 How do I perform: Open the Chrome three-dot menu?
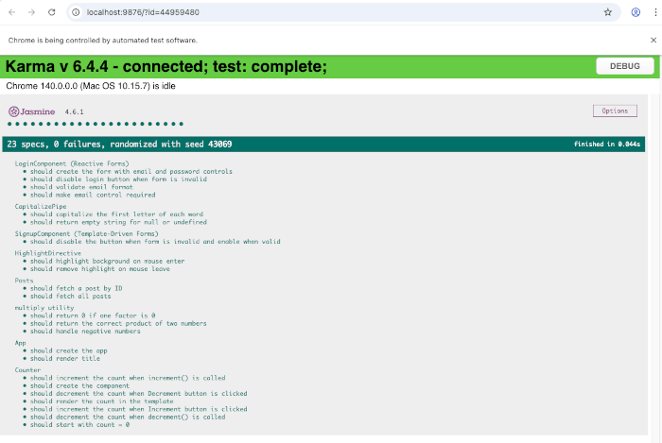[655, 12]
